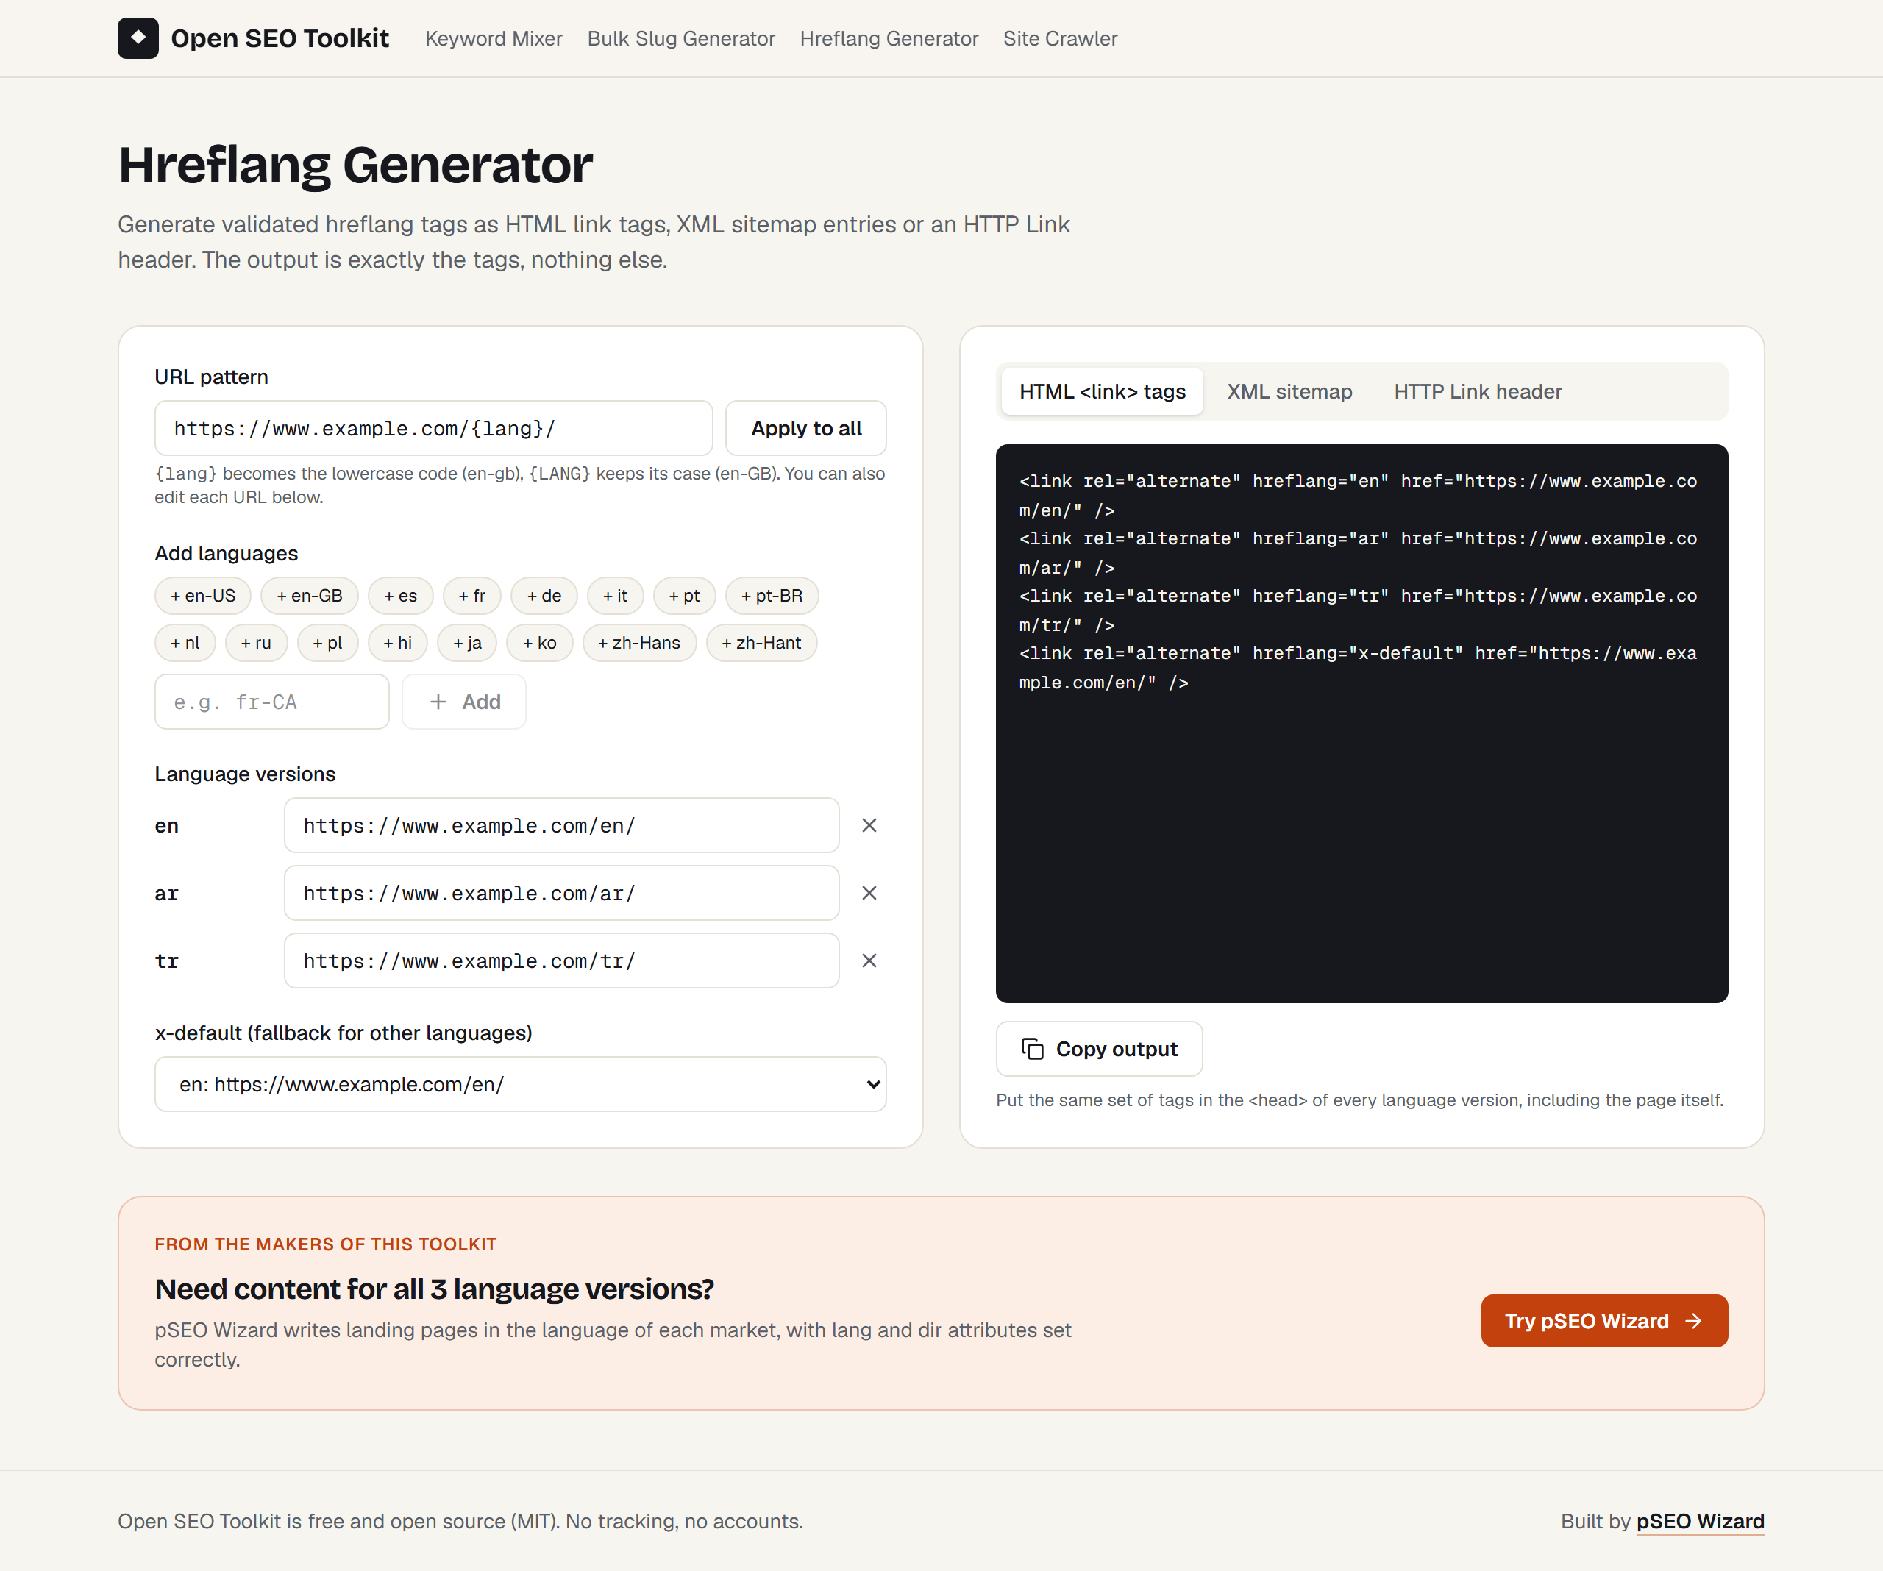Screen dimensions: 1883x1571
Task: Switch to HTTP Link header tab
Action: 1477,392
